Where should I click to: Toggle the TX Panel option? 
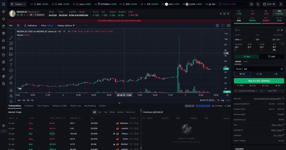tap(217, 106)
